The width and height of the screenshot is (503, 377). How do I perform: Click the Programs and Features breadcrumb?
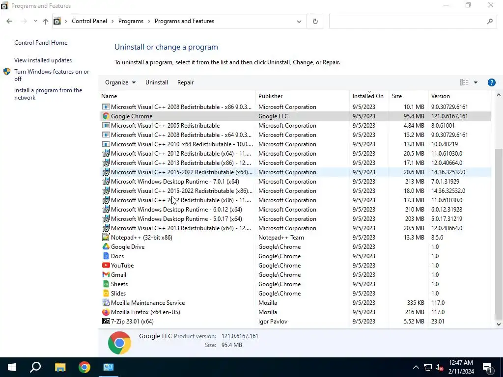pos(185,21)
